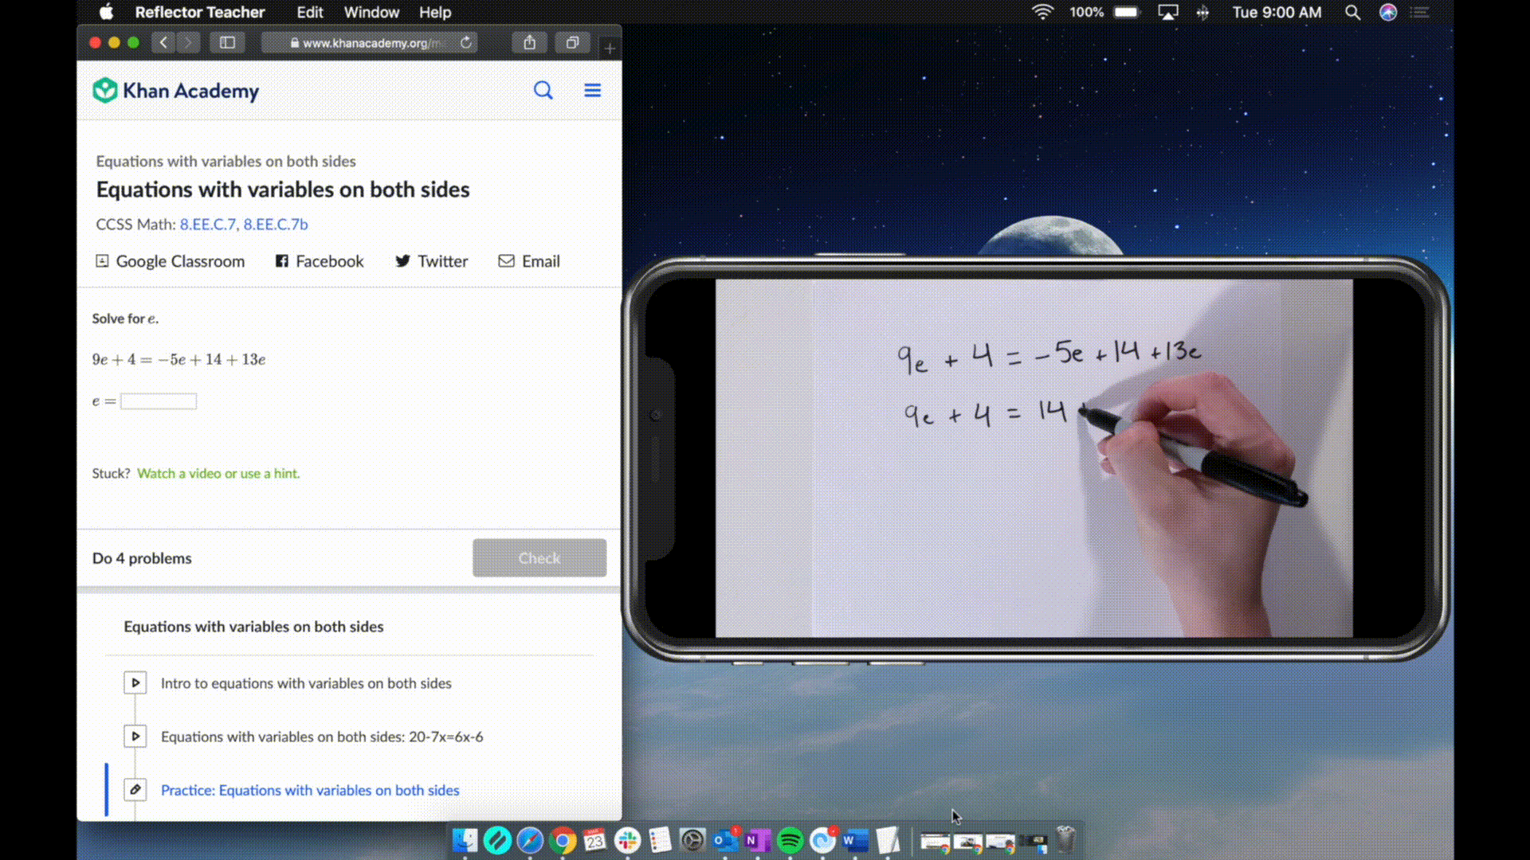Share on Facebook

320,261
